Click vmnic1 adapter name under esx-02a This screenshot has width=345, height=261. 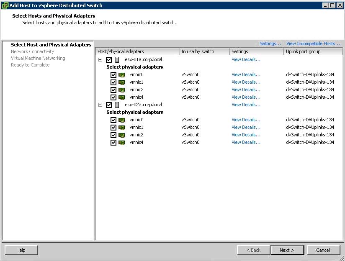coord(136,127)
